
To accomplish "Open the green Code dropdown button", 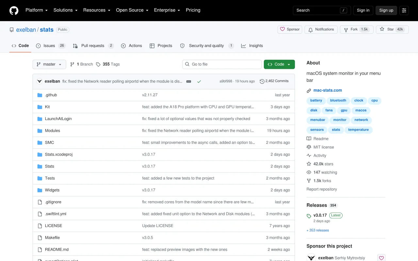I will (x=279, y=64).
